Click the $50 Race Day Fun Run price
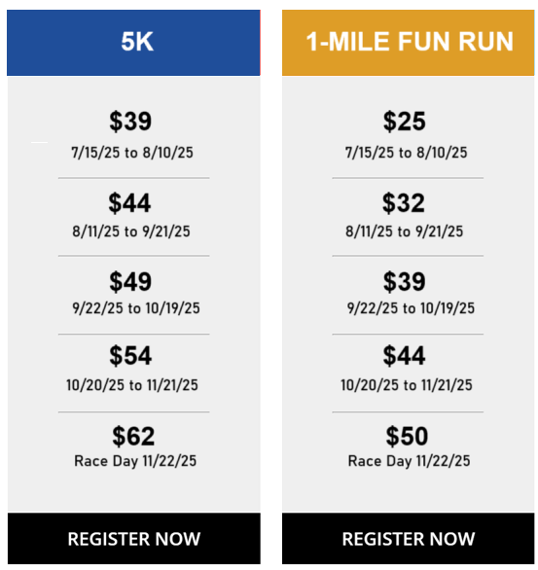This screenshot has height=570, width=538. (x=407, y=436)
